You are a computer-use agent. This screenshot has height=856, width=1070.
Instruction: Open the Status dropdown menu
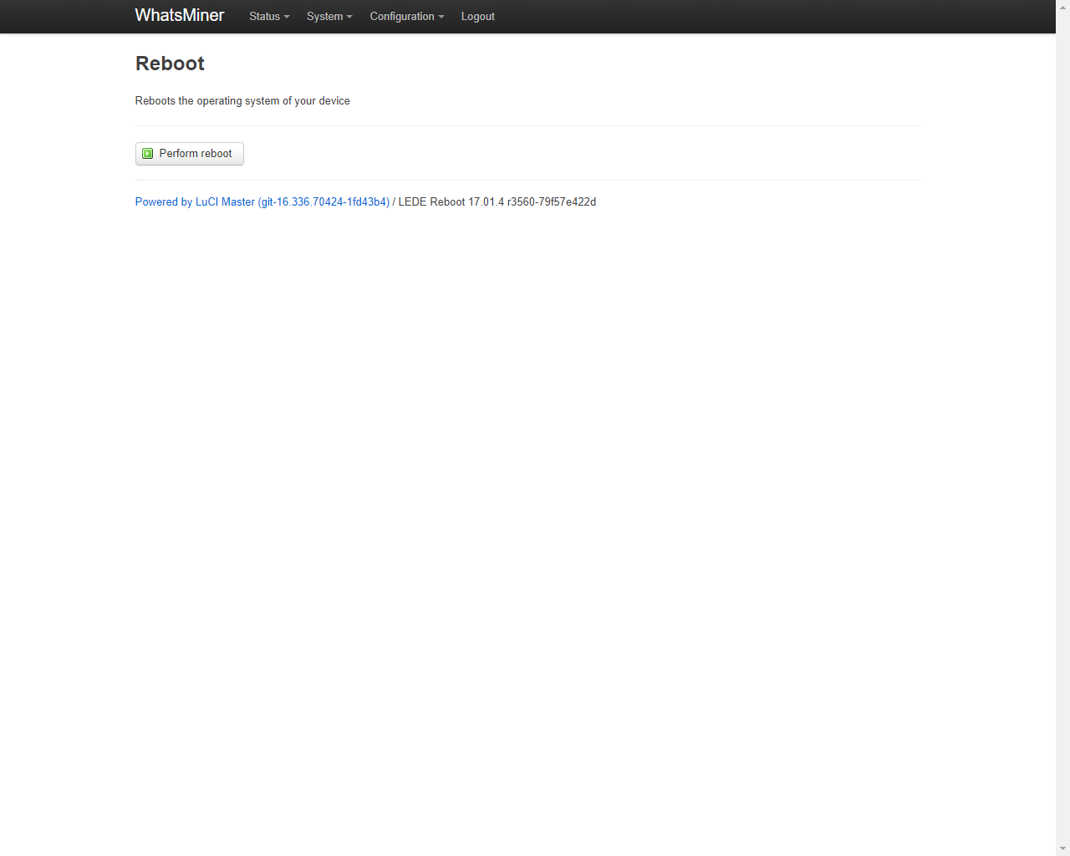coord(269,17)
